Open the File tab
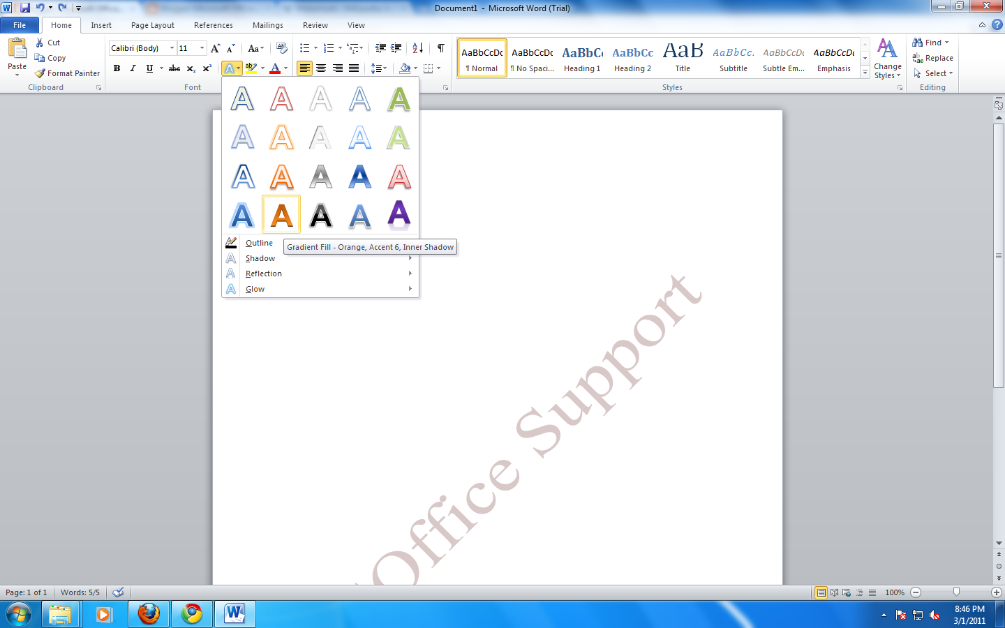Image resolution: width=1005 pixels, height=628 pixels. tap(20, 25)
